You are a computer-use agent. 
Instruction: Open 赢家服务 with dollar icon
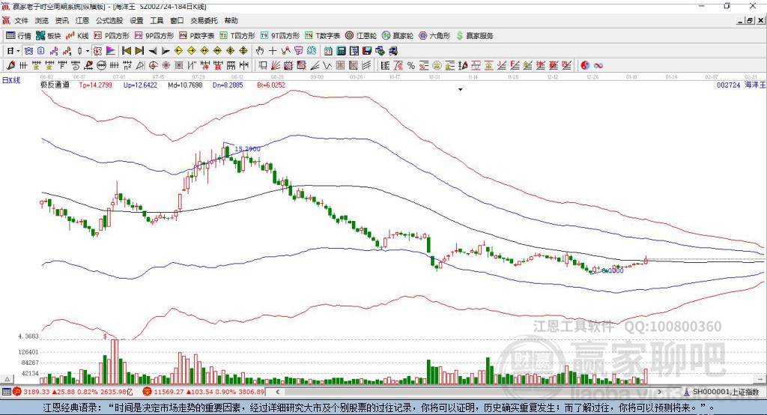[474, 36]
